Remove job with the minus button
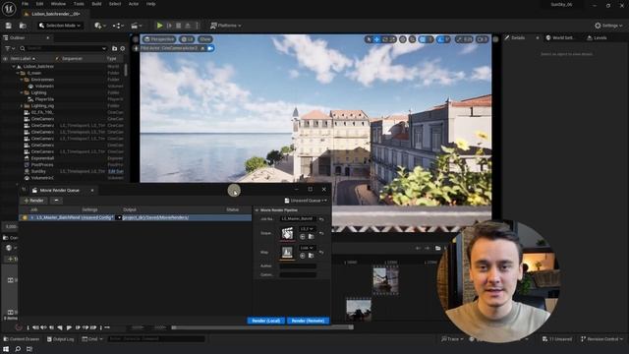629x354 pixels. (56, 201)
